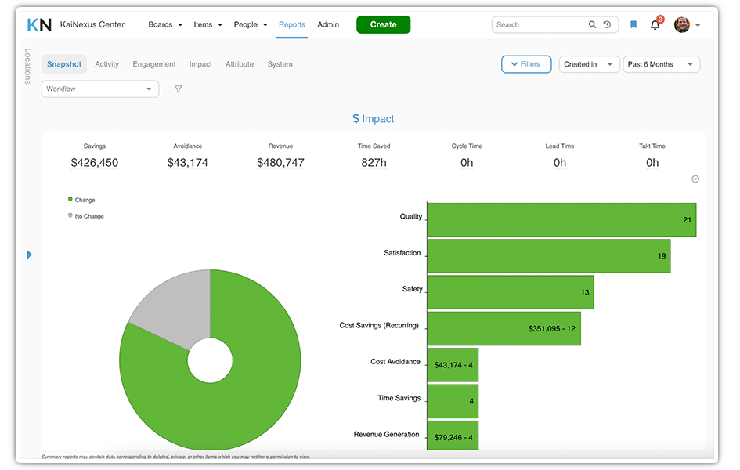The height and width of the screenshot is (470, 740).
Task: Click the Filters button
Action: tap(526, 64)
